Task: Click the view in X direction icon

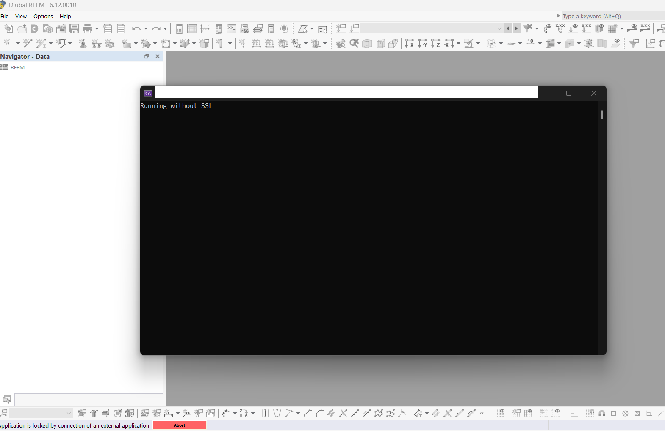Action: [x=409, y=43]
